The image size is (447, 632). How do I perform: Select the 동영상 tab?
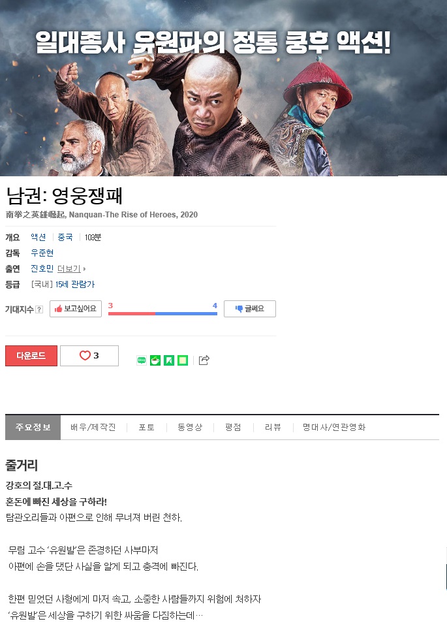tap(190, 427)
